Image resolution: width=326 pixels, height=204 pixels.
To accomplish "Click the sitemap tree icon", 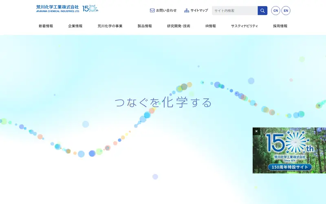I will click(x=187, y=11).
